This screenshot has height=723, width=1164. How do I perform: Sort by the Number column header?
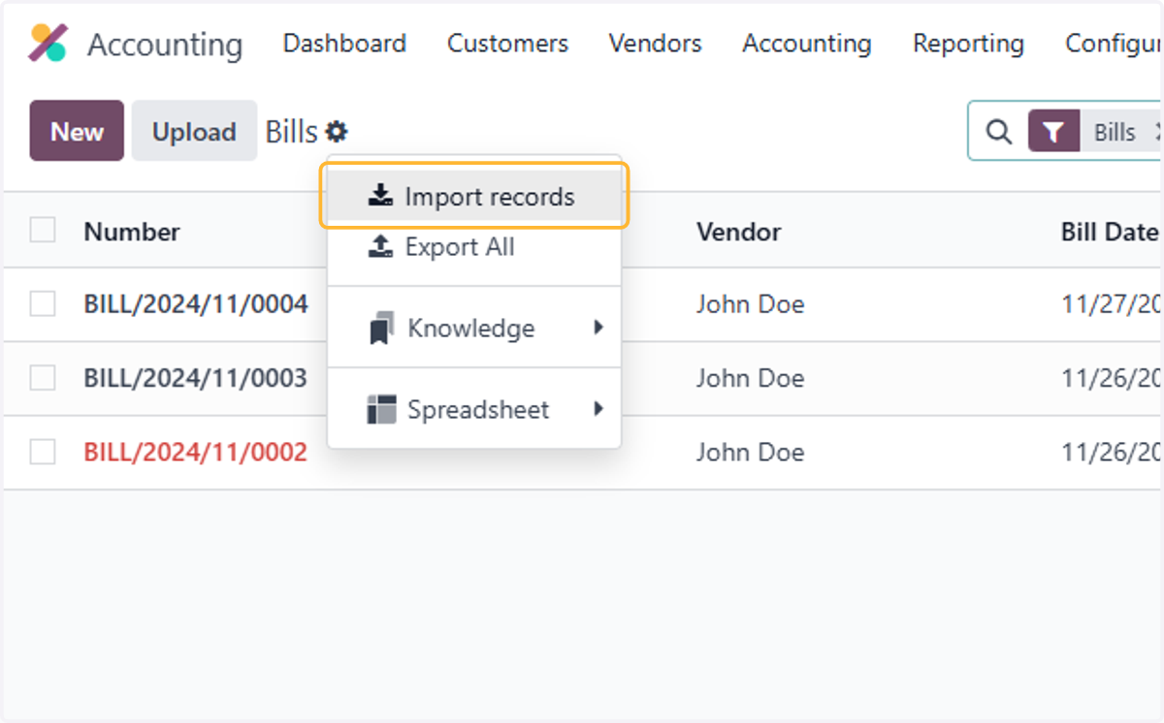(132, 232)
